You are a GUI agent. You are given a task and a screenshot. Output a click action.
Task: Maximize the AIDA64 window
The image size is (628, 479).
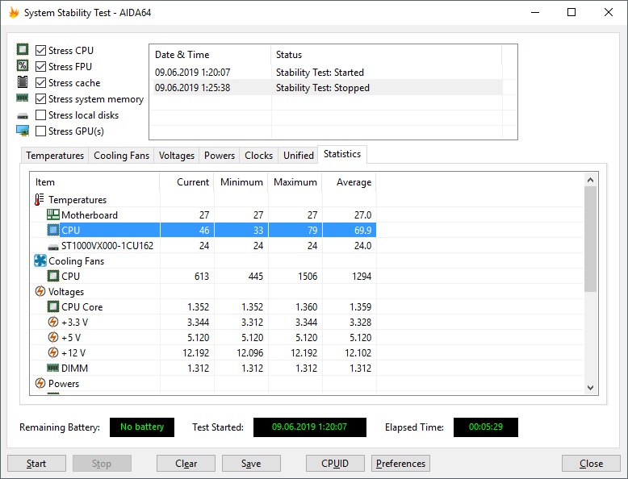(x=571, y=12)
